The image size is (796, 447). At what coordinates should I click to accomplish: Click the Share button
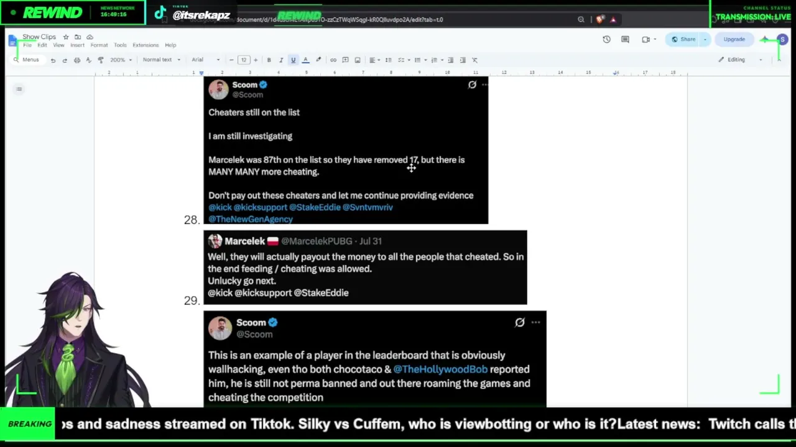683,40
